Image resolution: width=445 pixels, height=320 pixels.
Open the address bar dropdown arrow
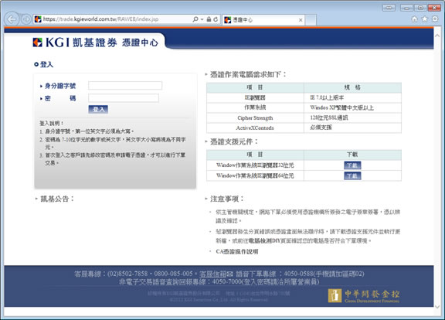[x=202, y=19]
